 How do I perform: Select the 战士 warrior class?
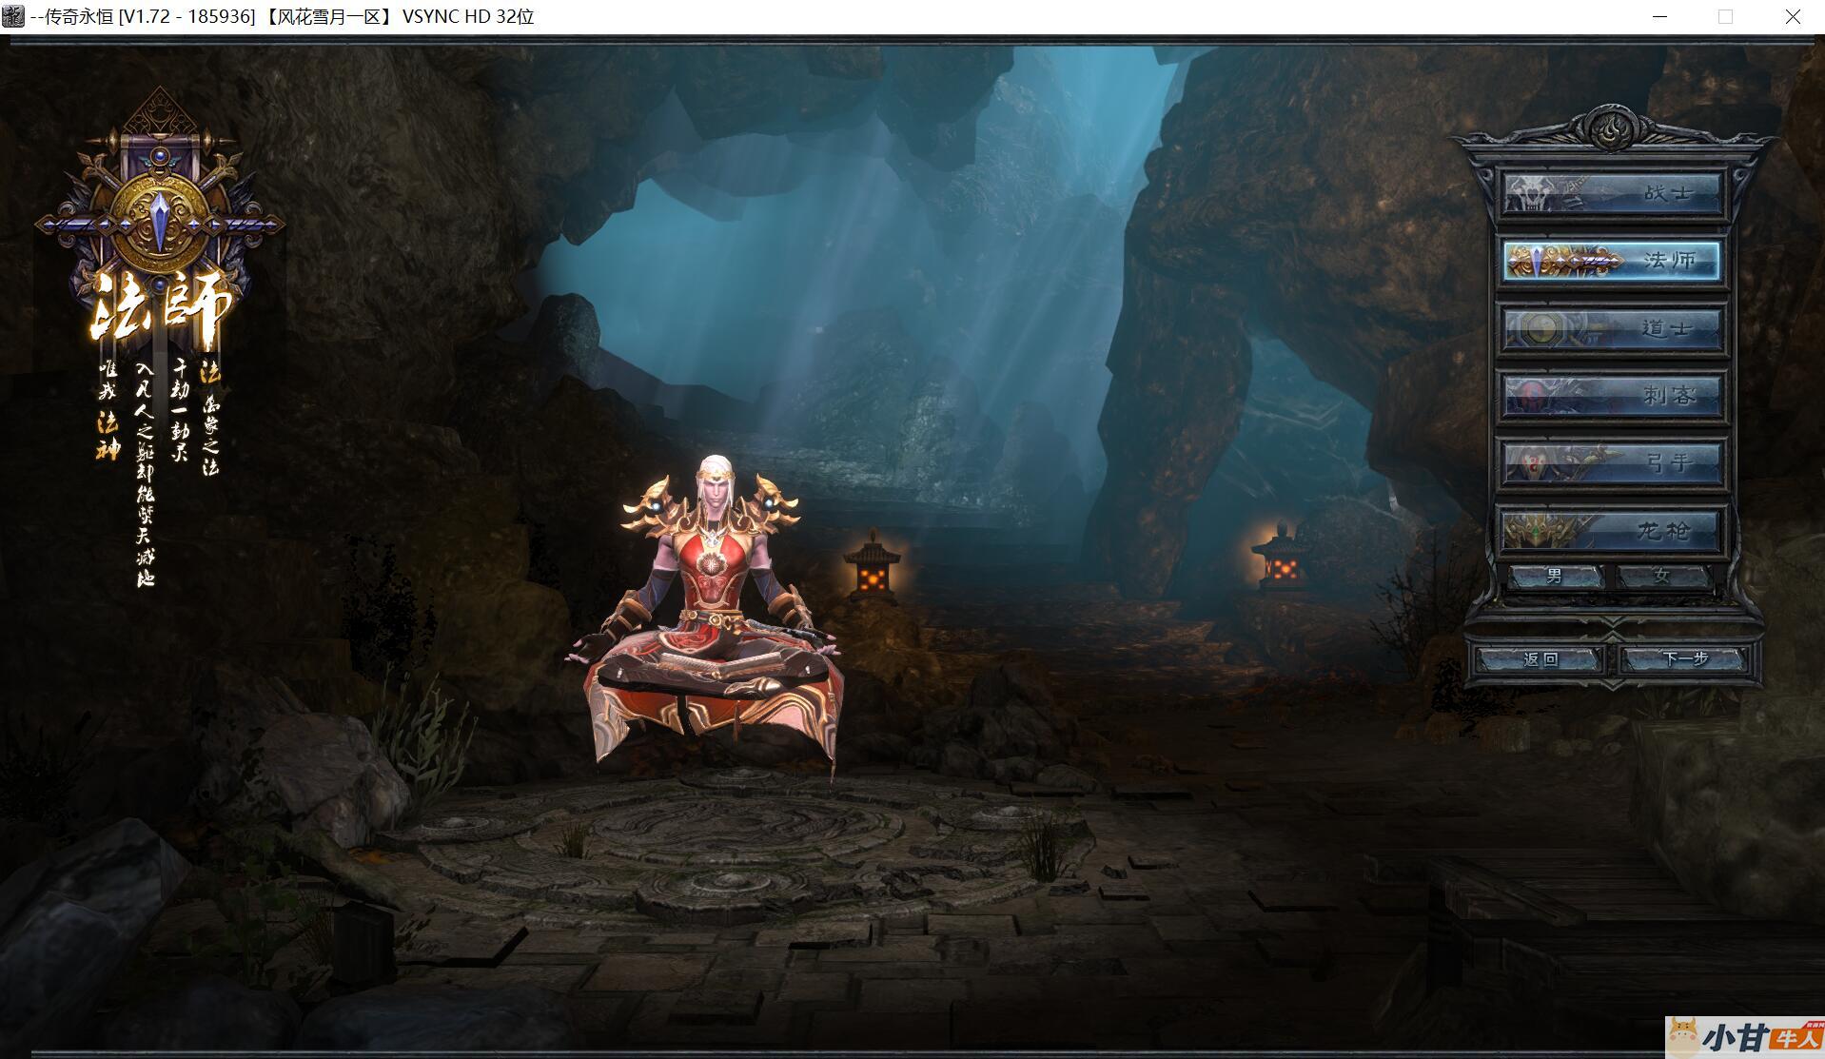[x=1612, y=193]
